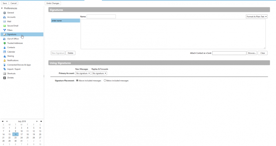276x146 pixels.
Task: Click the Secure Email icon
Action: [x=4, y=26]
